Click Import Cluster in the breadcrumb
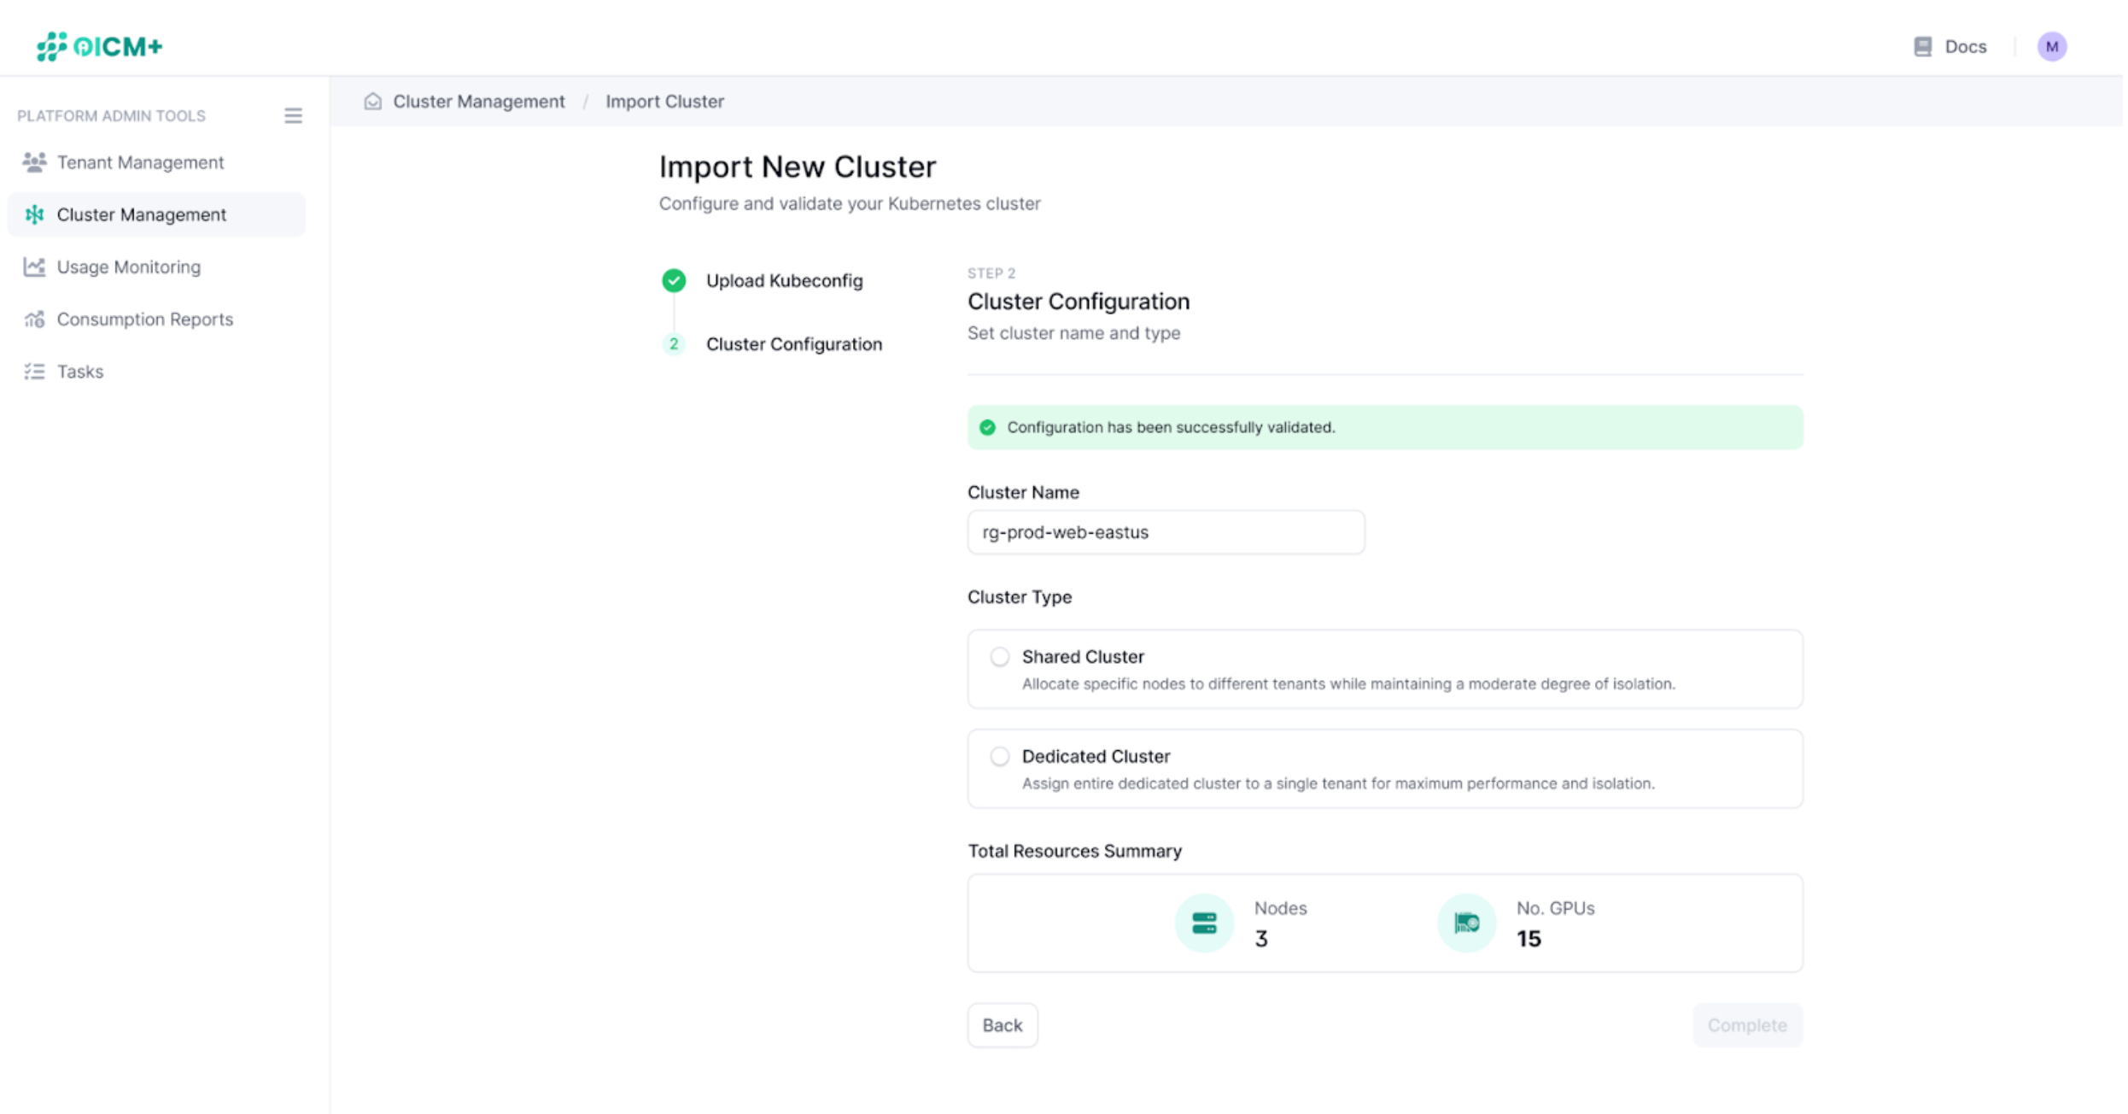 pyautogui.click(x=665, y=101)
